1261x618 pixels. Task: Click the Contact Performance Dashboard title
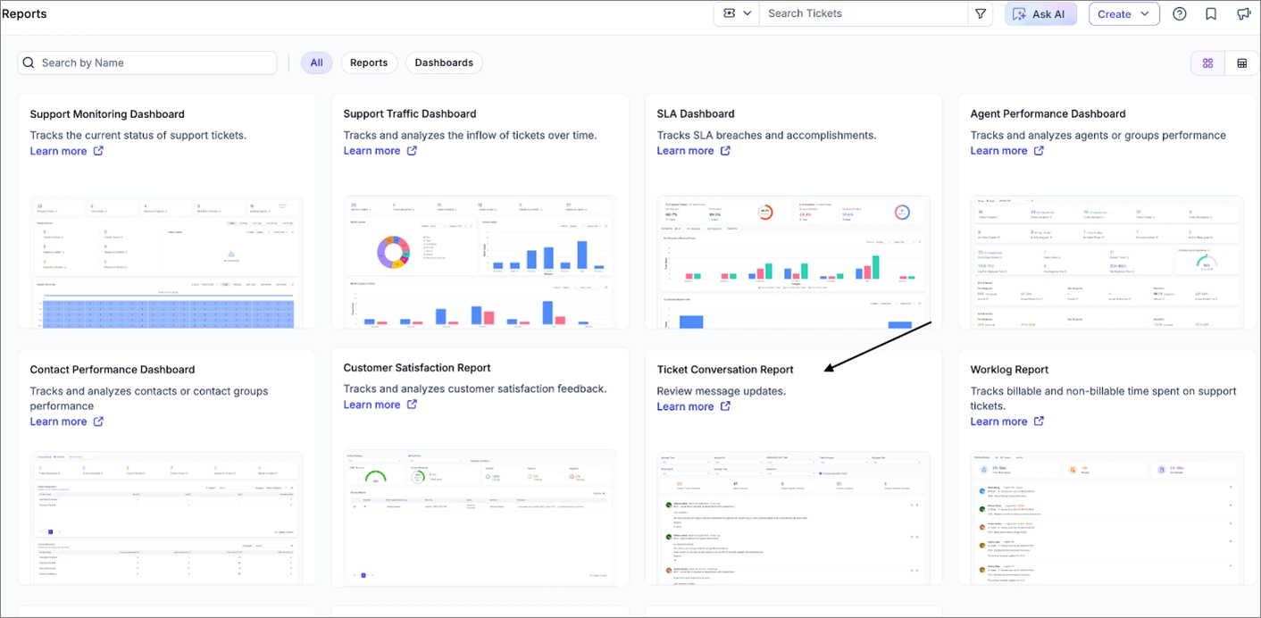113,370
